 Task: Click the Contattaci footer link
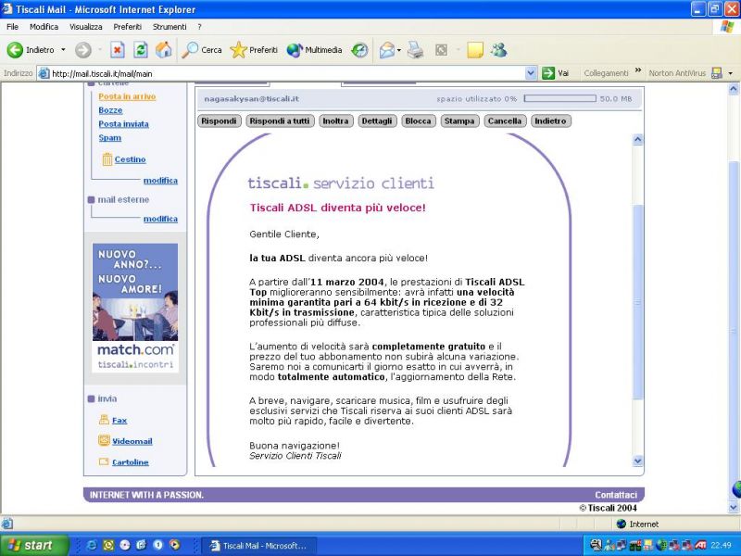click(616, 495)
